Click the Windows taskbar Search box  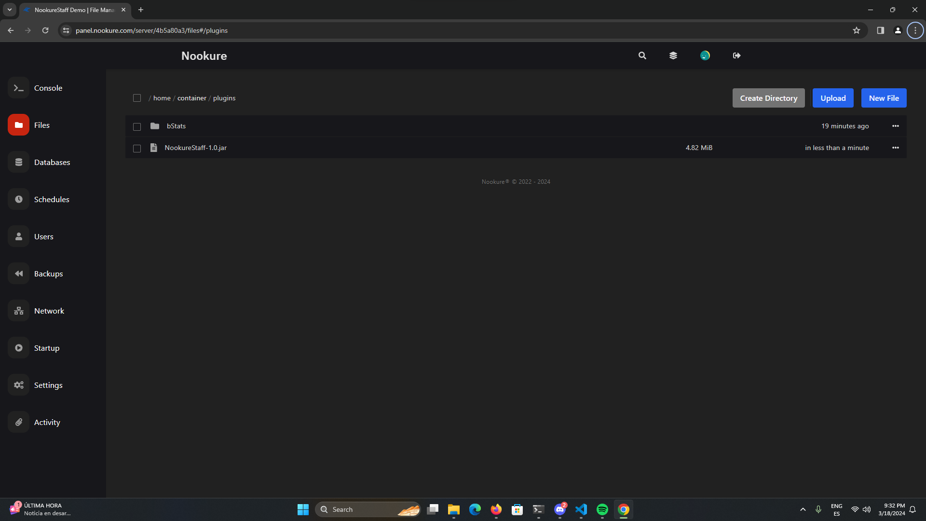[x=368, y=509]
